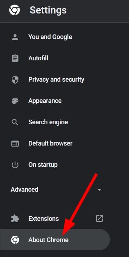Select the Appearance menu item
This screenshot has width=129, height=257.
tap(45, 101)
